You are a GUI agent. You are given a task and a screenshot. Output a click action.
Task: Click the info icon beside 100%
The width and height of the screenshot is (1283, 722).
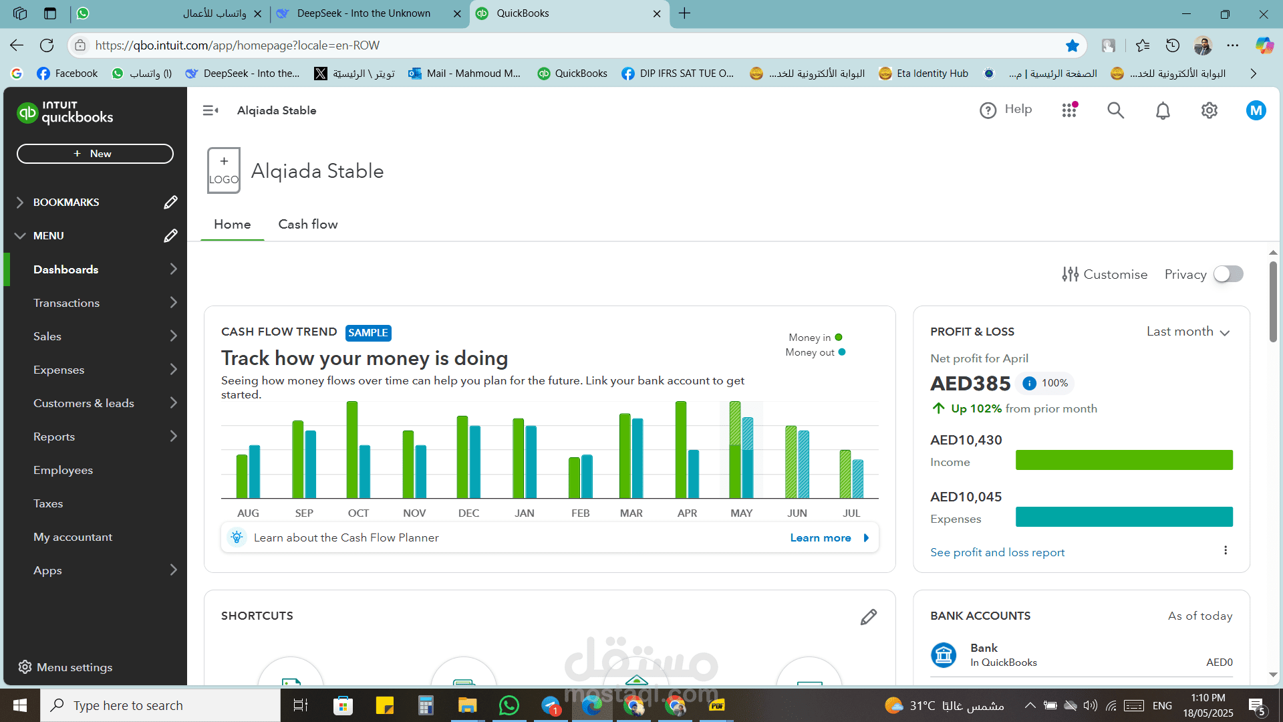(x=1030, y=383)
